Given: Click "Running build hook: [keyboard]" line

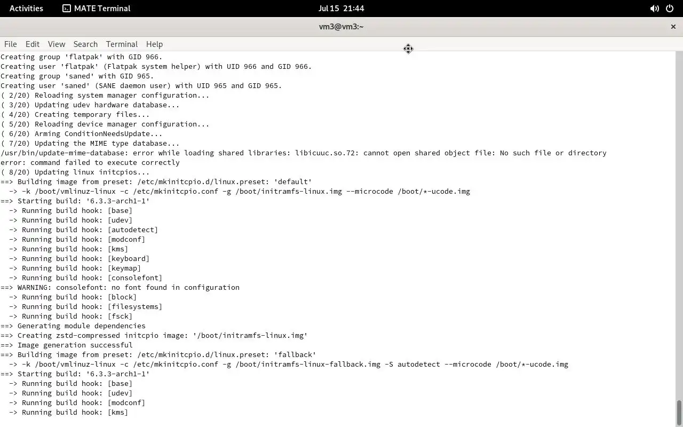Looking at the screenshot, I should pyautogui.click(x=80, y=258).
